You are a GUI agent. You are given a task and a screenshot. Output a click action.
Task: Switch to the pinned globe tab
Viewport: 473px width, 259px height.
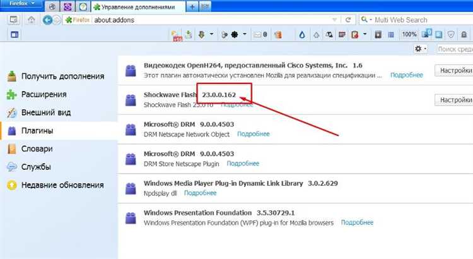coord(52,7)
